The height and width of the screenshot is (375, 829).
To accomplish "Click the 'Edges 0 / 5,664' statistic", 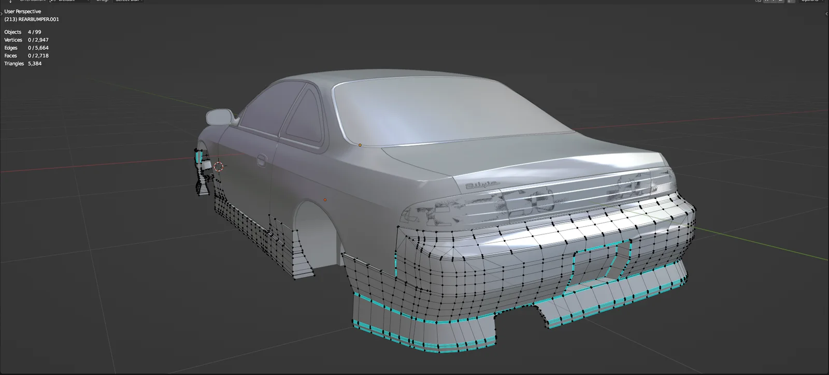I will click(x=26, y=48).
